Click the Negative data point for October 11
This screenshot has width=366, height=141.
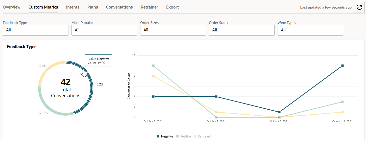(342, 66)
